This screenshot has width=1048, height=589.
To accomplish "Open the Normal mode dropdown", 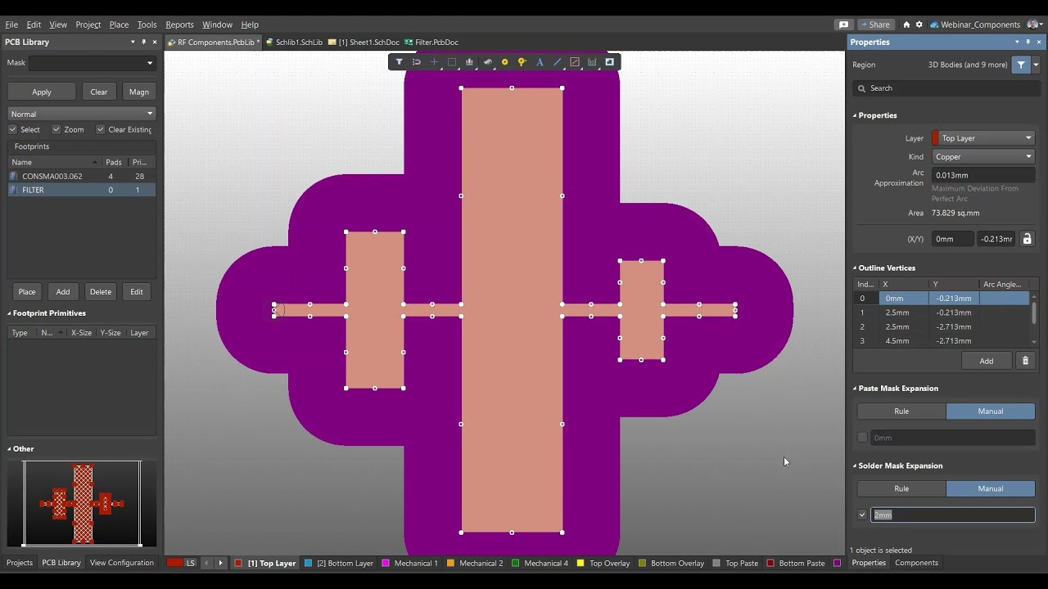I will 81,114.
